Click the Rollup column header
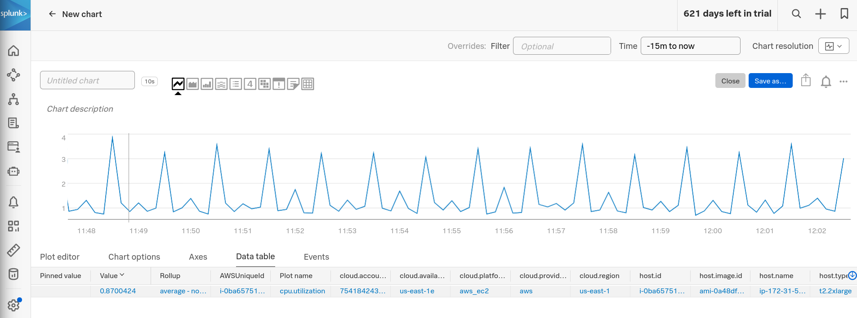 pos(170,275)
